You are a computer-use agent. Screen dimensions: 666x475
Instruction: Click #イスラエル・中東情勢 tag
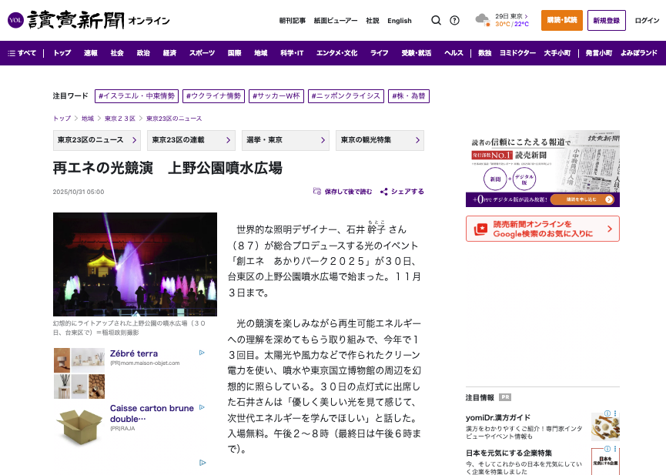click(x=137, y=96)
